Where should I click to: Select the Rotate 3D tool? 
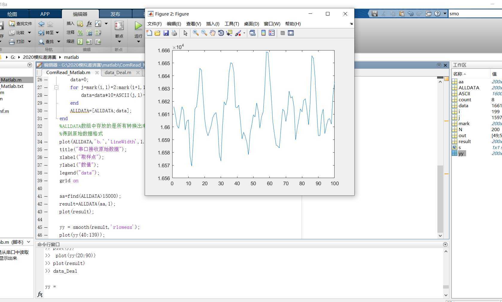click(221, 33)
